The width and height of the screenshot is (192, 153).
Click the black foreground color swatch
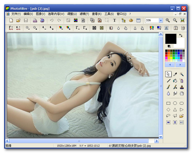pos(170,39)
